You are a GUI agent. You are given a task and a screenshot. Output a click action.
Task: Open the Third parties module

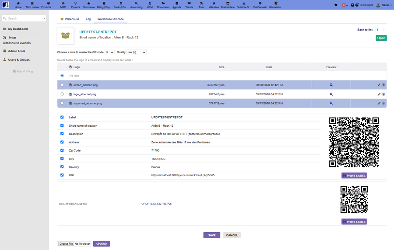click(x=32, y=5)
